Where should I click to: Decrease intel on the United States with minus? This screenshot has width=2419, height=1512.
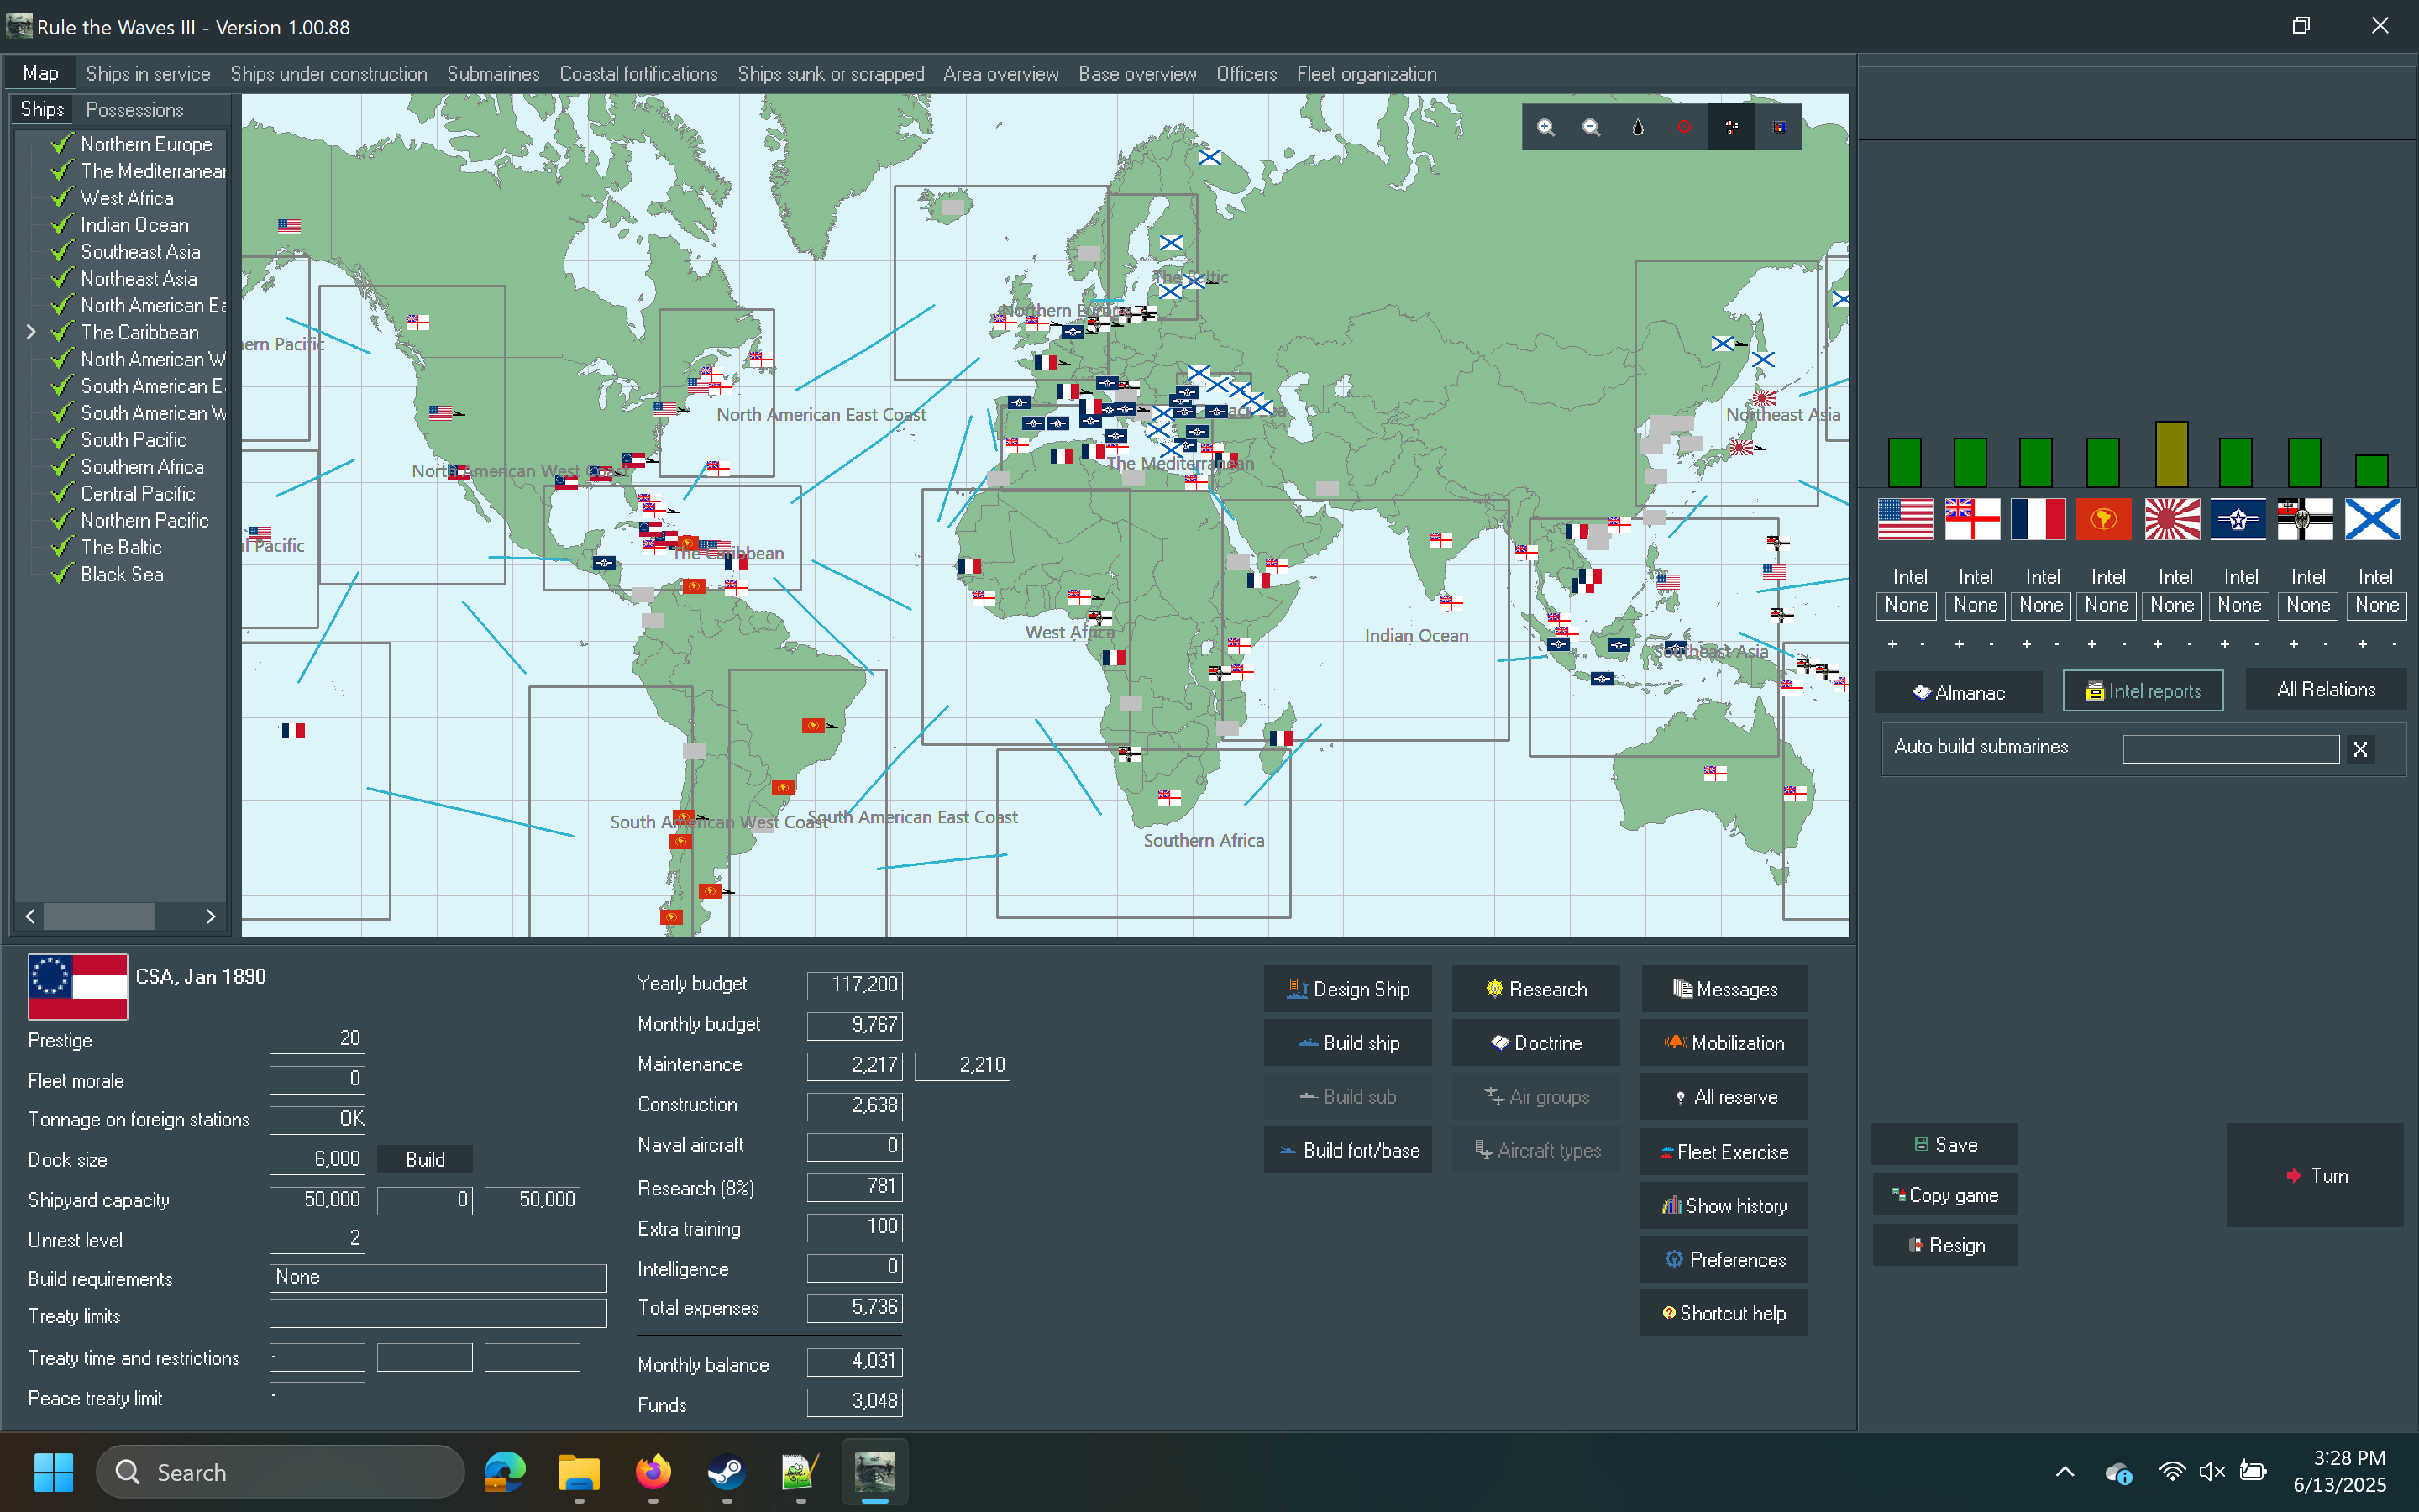click(x=1923, y=645)
